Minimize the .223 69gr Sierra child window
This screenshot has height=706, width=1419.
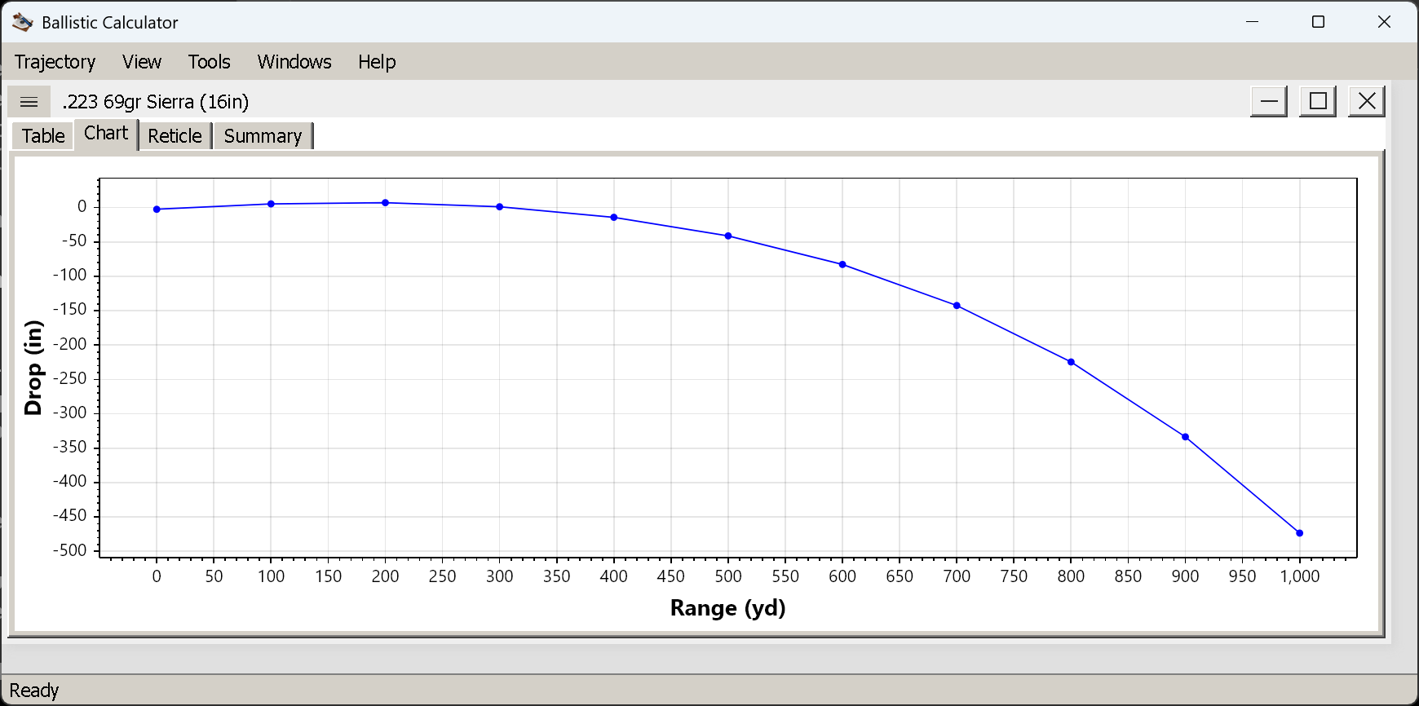pos(1269,101)
